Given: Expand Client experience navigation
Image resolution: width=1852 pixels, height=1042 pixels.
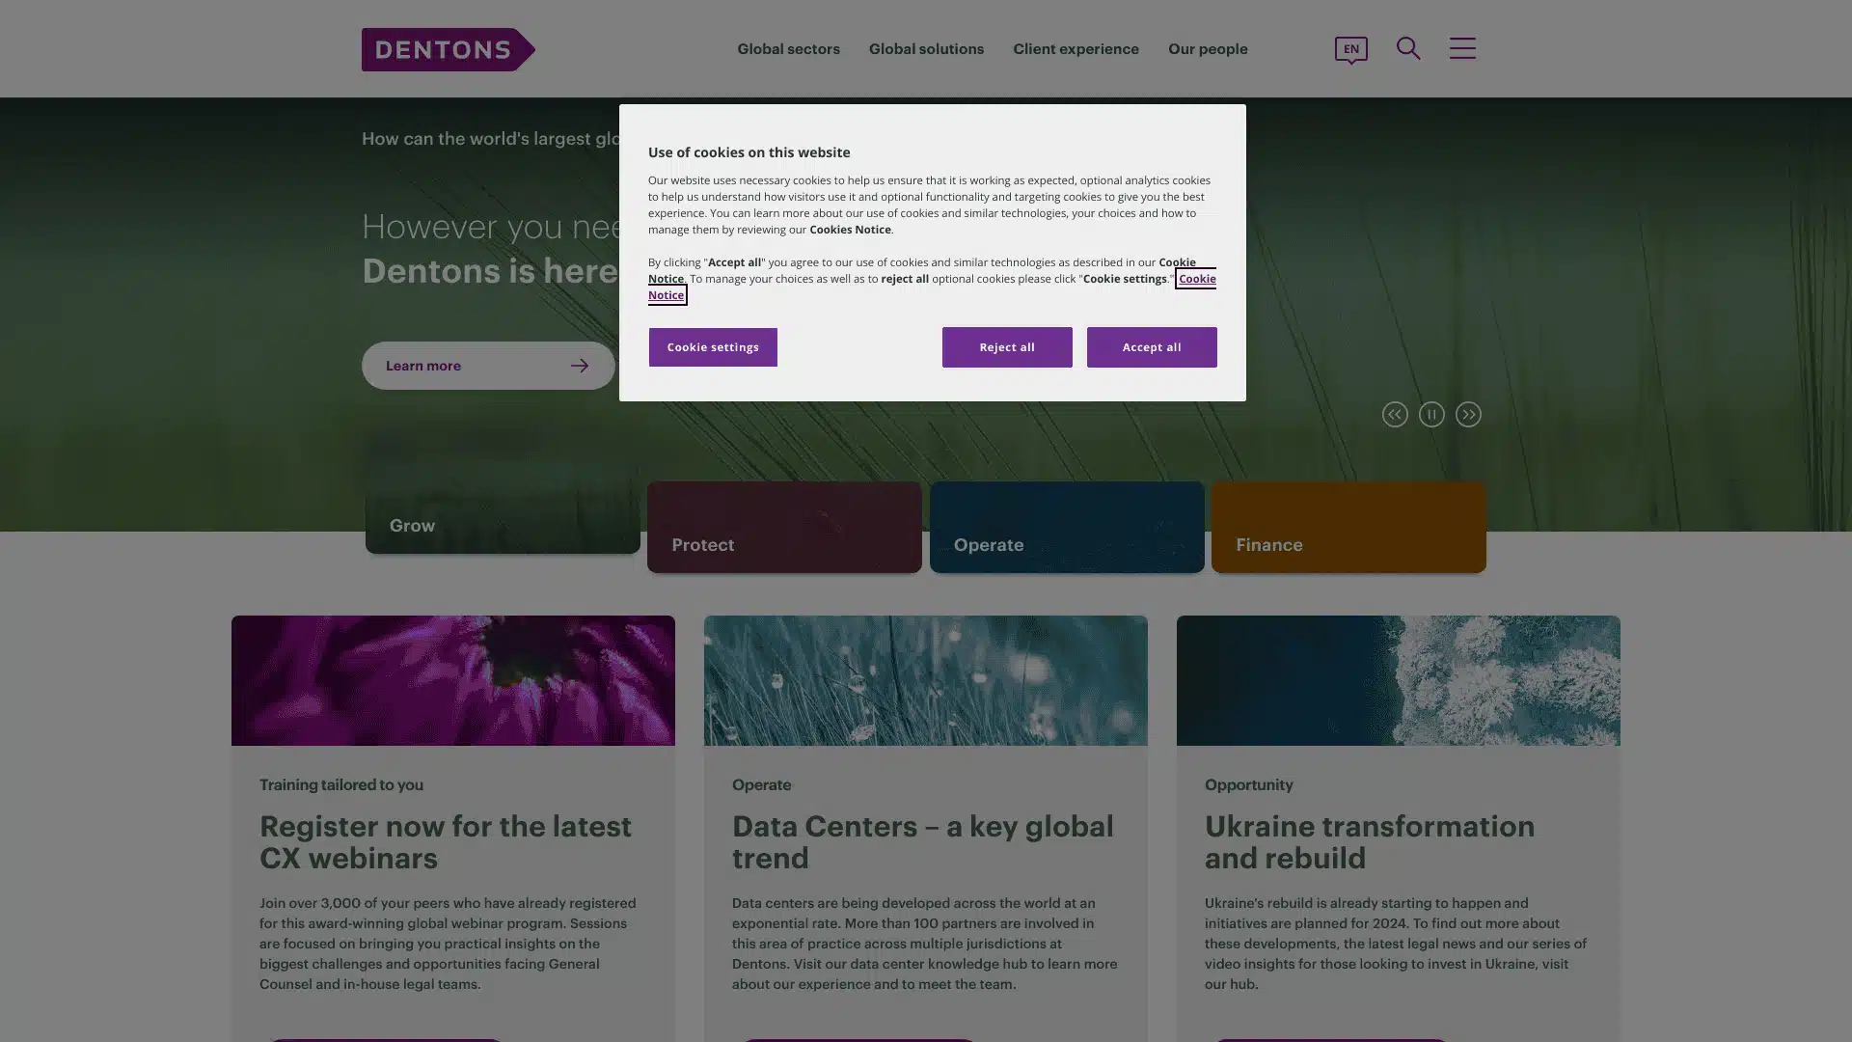Looking at the screenshot, I should (x=1076, y=48).
